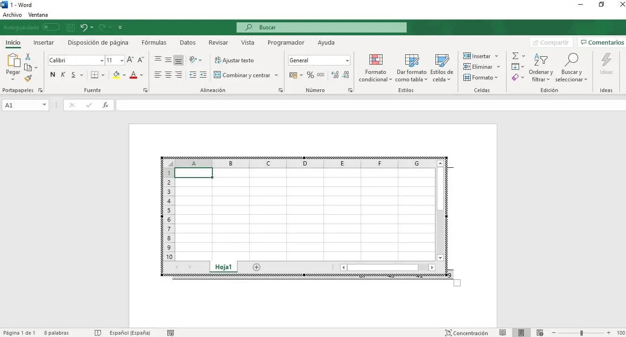626x337 pixels.
Task: Add a new sheet with the plus icon
Action: [x=256, y=267]
